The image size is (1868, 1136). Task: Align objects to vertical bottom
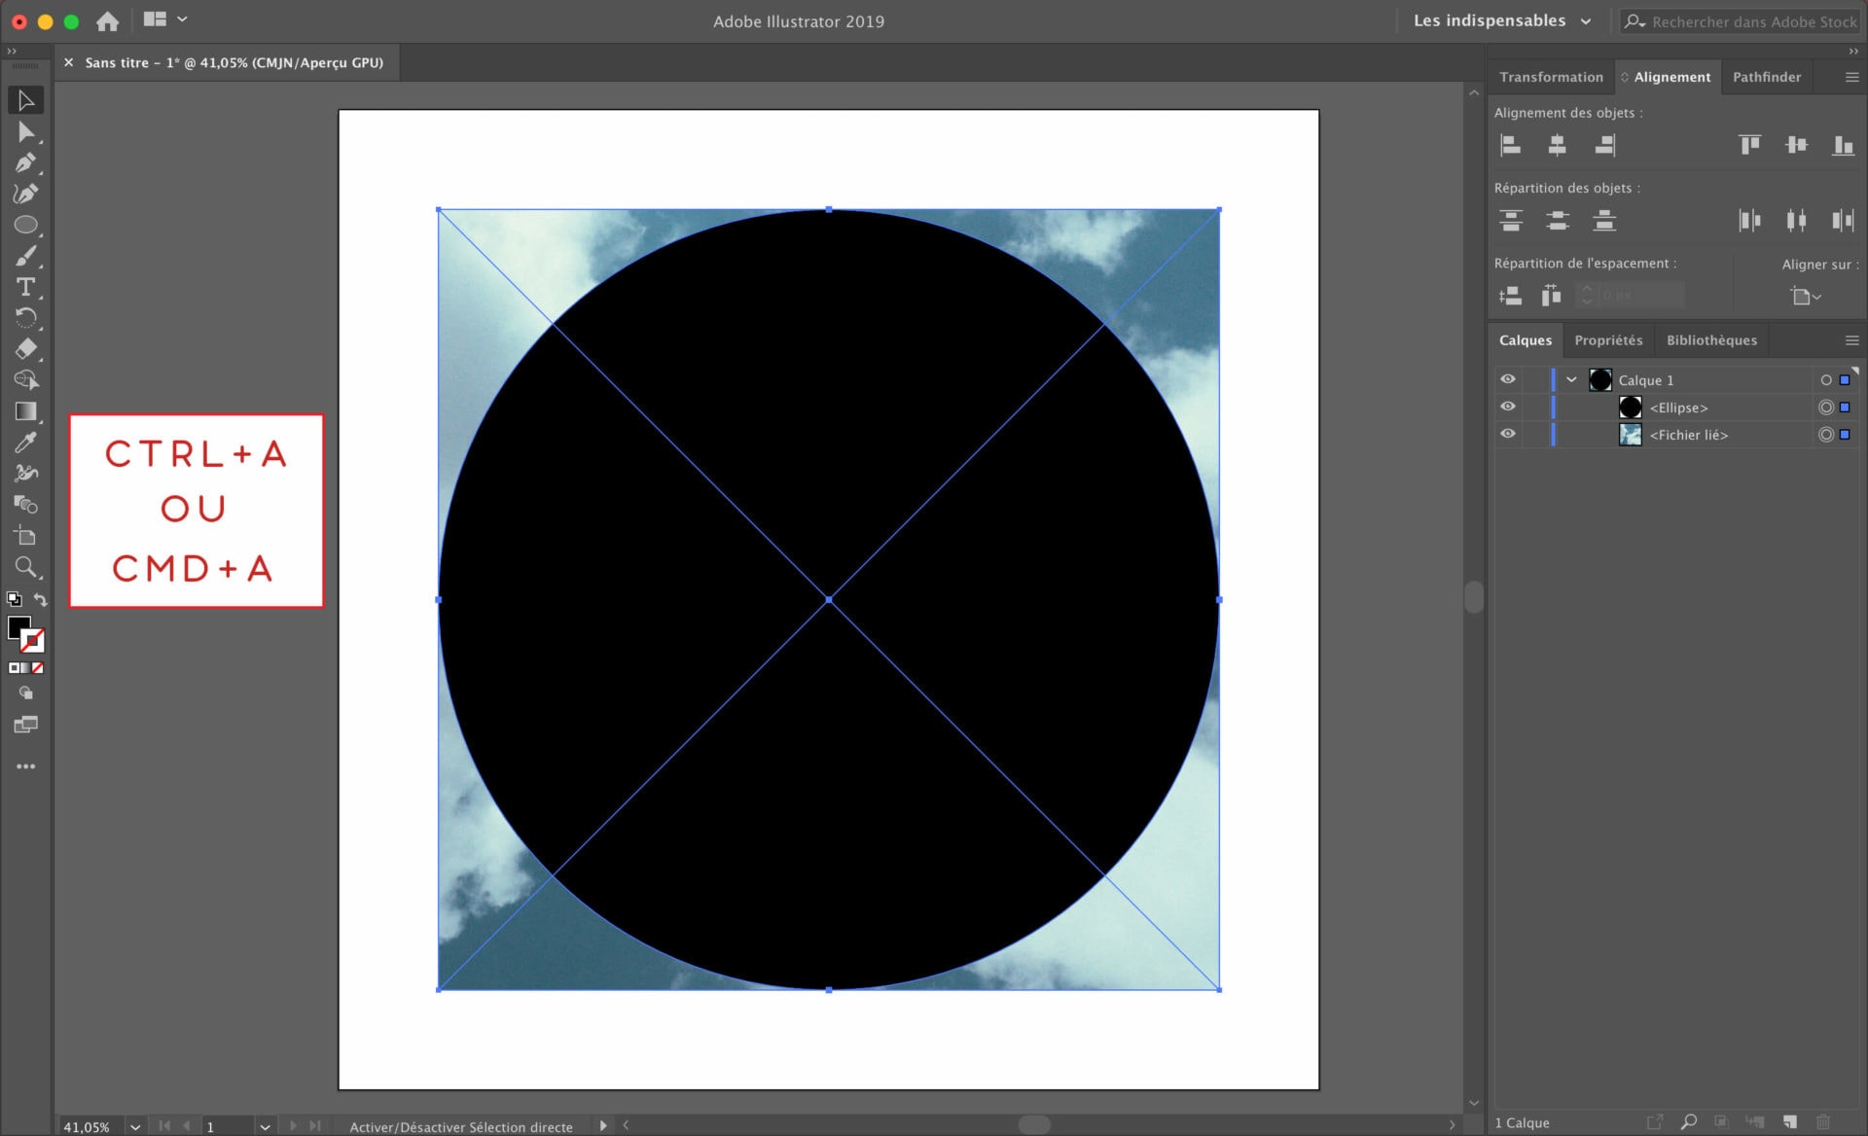click(x=1843, y=145)
